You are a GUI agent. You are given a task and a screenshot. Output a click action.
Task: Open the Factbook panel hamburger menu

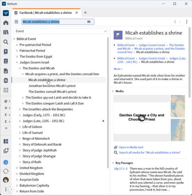(x=16, y=22)
